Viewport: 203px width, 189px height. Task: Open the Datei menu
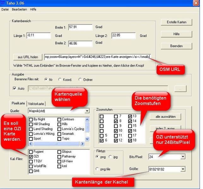[5, 9]
